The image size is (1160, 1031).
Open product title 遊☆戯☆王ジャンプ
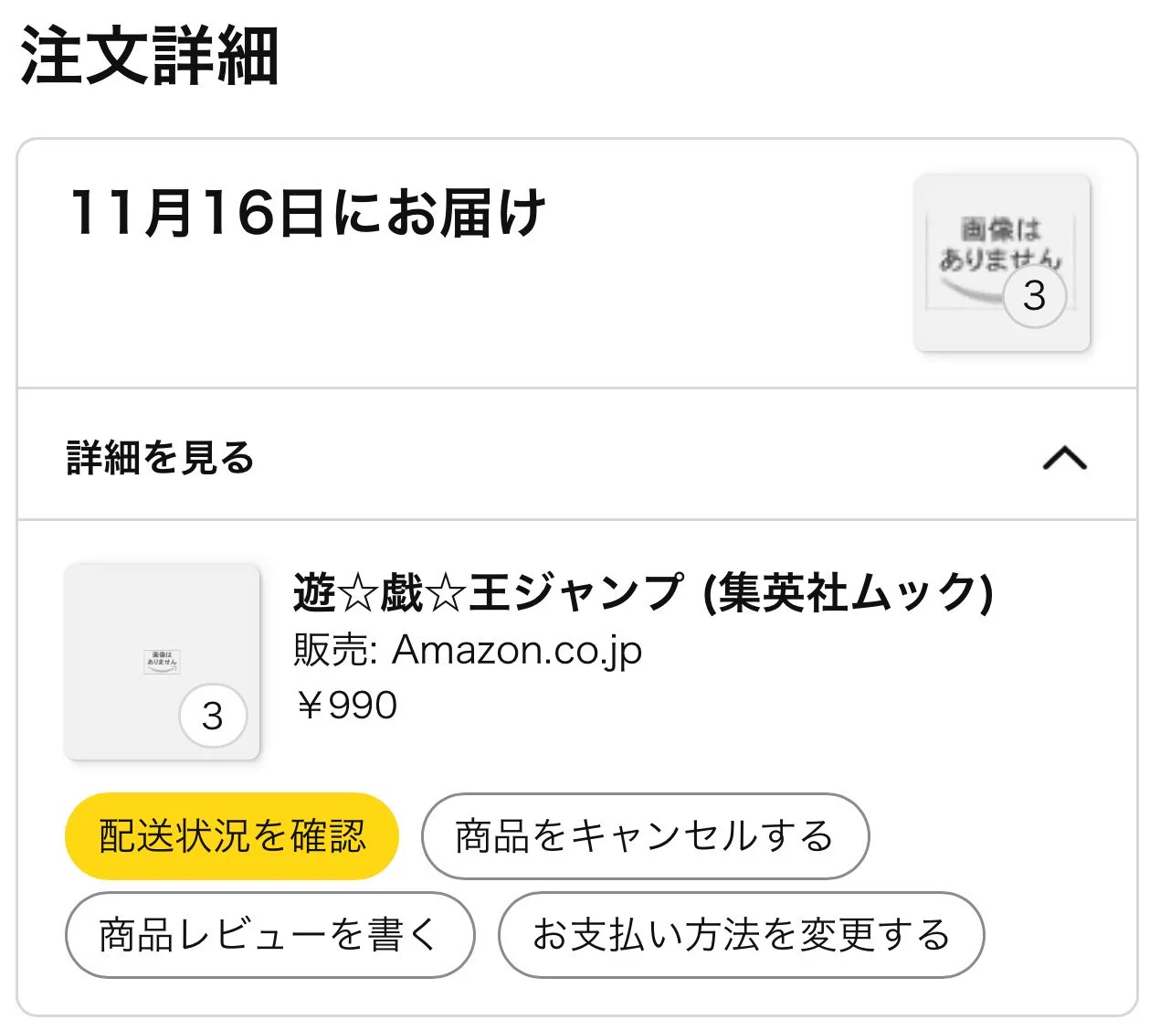pyautogui.click(x=488, y=592)
